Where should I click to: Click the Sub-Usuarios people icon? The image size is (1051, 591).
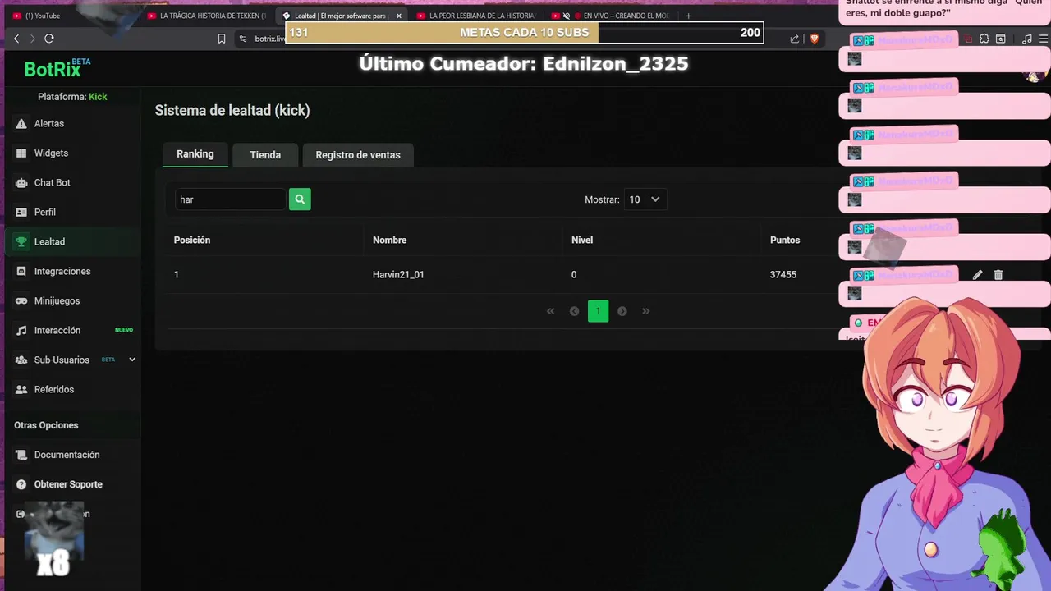click(21, 360)
